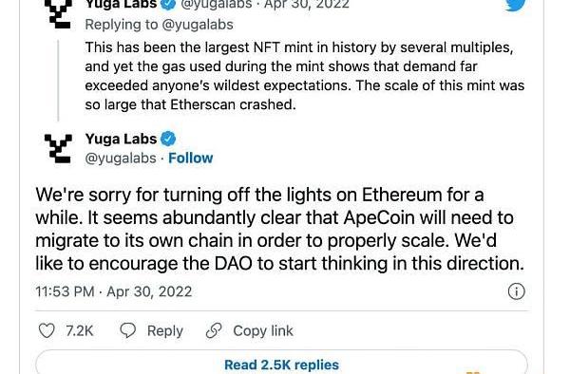Click the copy link chain icon
Image resolution: width=570 pixels, height=374 pixels.
pyautogui.click(x=214, y=330)
